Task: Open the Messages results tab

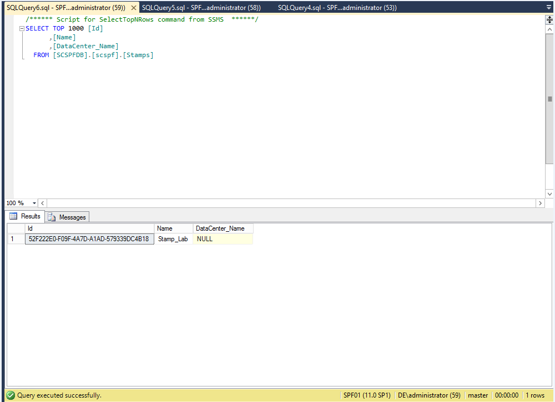Action: point(68,217)
